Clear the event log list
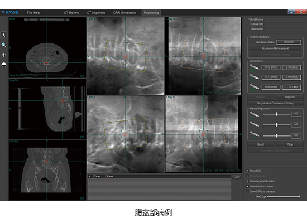Image resolution: width=307 pixels, height=223 pixels. [237, 177]
